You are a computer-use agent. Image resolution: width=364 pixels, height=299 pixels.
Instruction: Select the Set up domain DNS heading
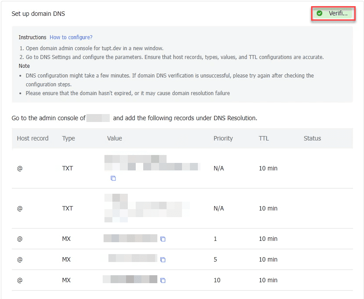tap(38, 14)
